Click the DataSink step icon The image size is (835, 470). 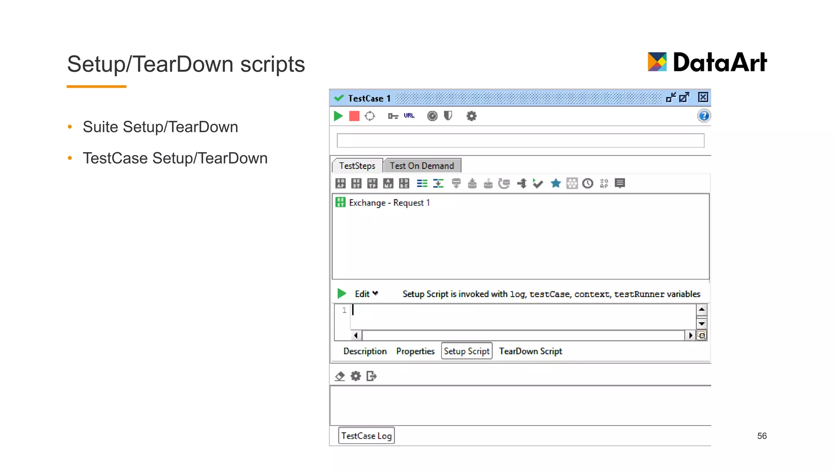(472, 184)
